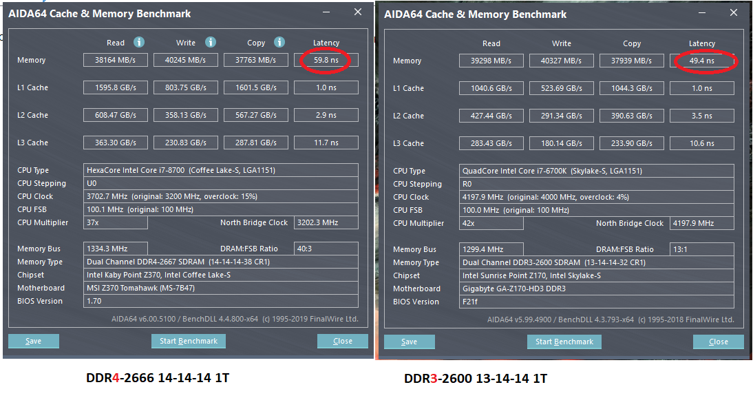Image resolution: width=753 pixels, height=398 pixels.
Task: Select L2 Cache Read value 608.47 GB/s
Action: (x=115, y=115)
